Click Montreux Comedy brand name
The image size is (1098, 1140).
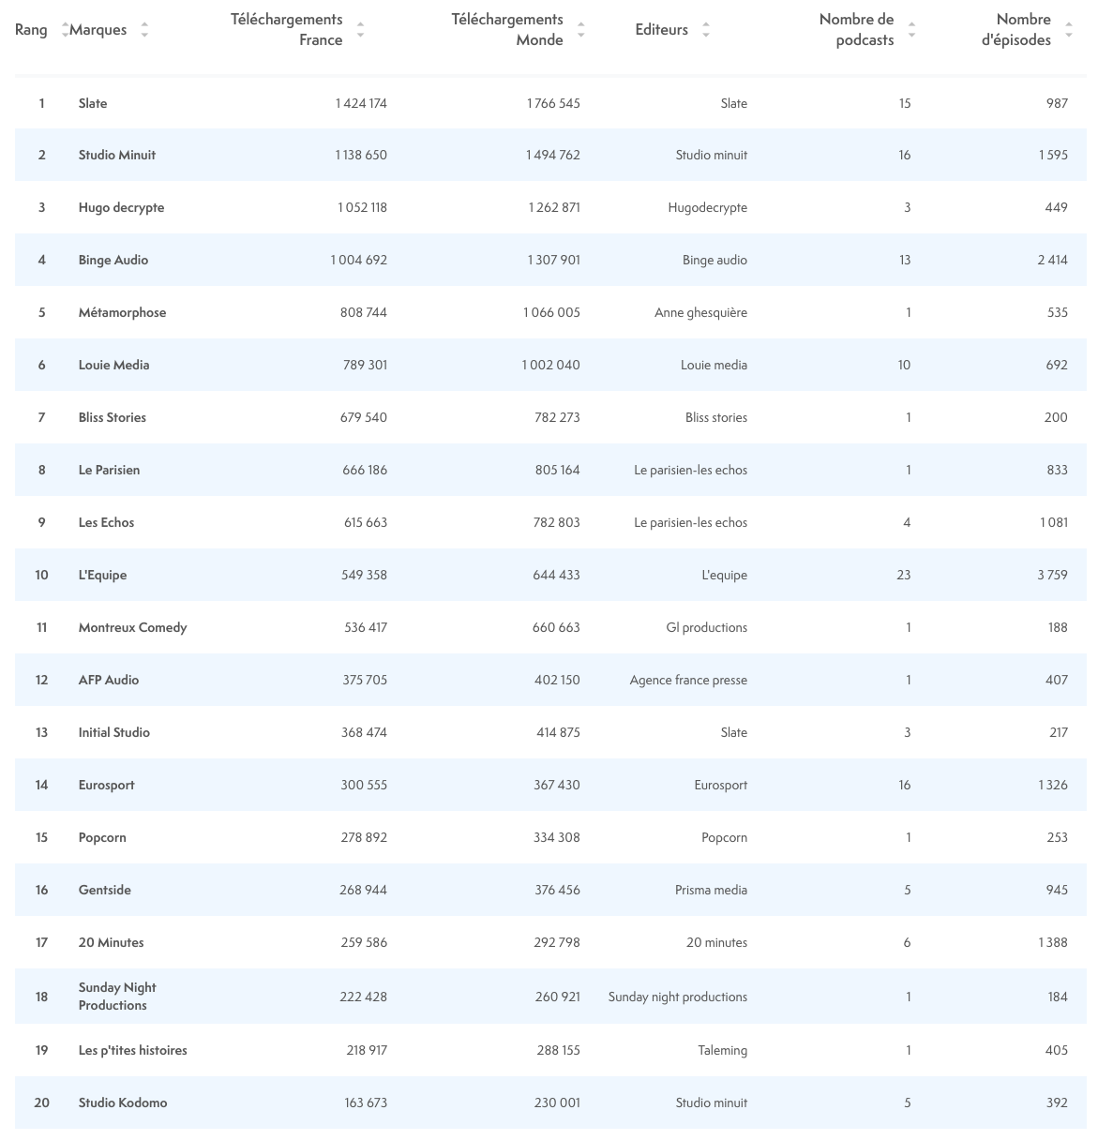coord(132,627)
